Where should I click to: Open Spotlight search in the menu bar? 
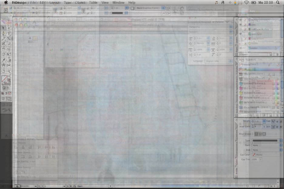(x=278, y=2)
